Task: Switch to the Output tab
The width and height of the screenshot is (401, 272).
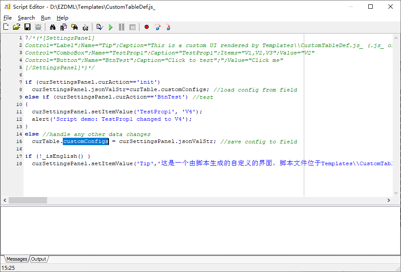Action: coord(38,259)
